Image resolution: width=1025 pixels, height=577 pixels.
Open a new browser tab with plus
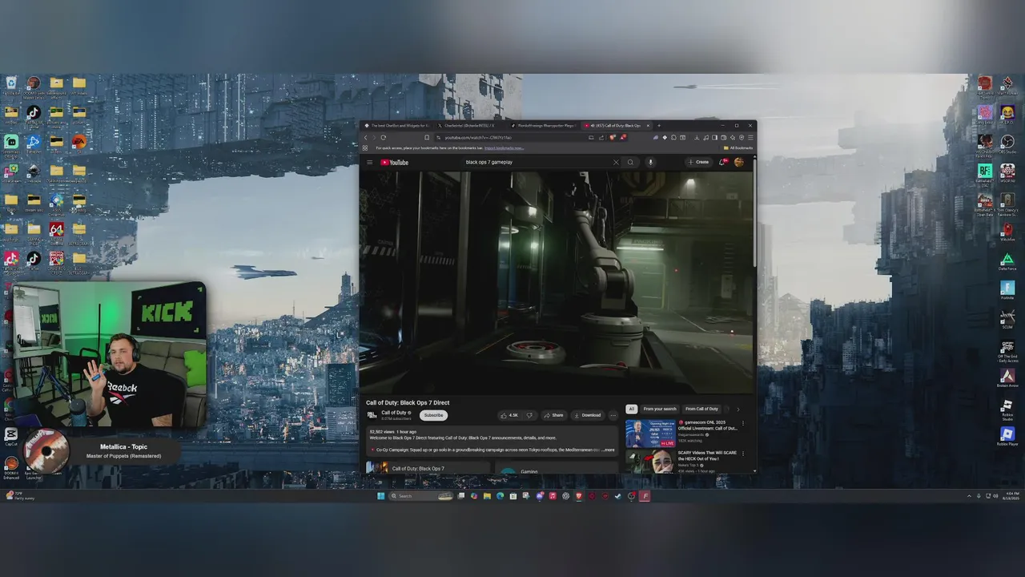(659, 126)
